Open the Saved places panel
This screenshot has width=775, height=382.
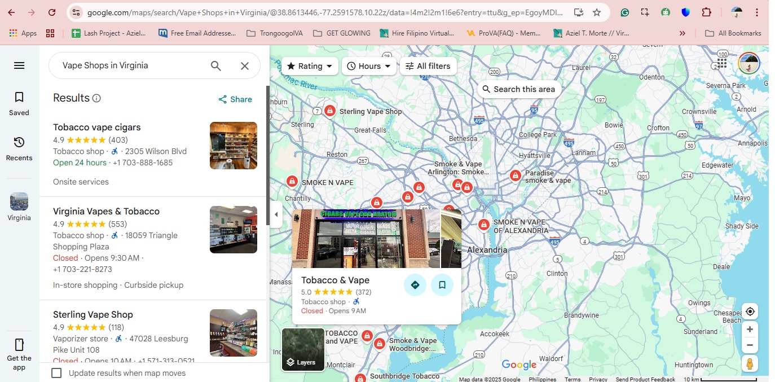point(19,104)
